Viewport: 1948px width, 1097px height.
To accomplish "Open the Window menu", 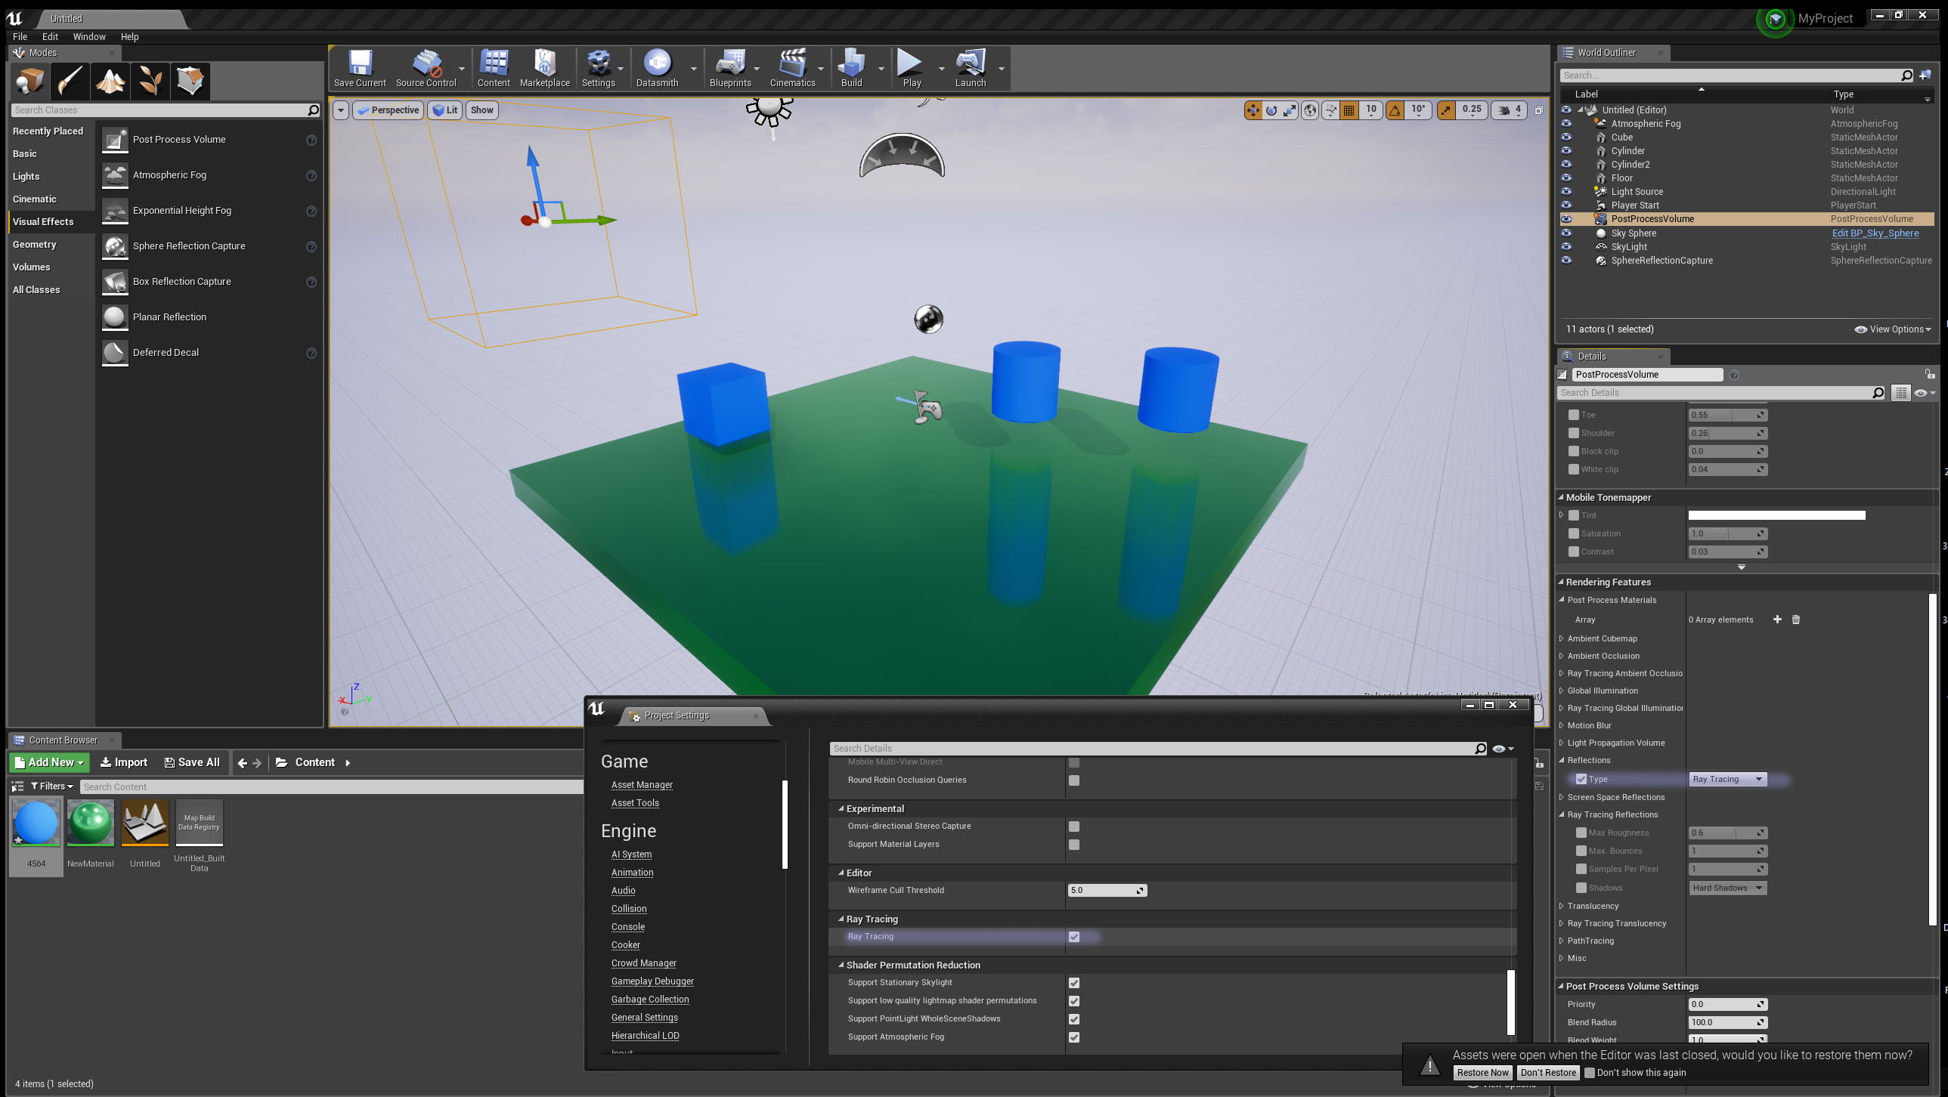I will point(88,36).
